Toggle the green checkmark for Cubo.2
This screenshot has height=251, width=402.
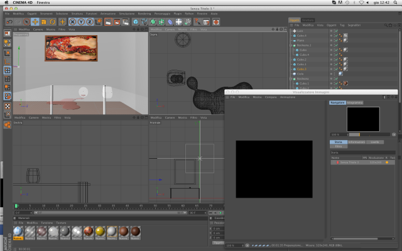337,60
